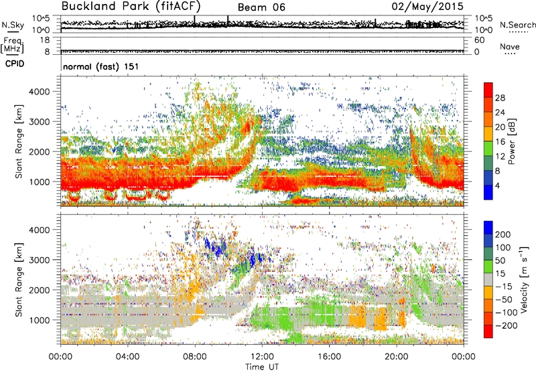Click the 04:00 time tick label
This screenshot has width=536, height=371.
point(127,357)
